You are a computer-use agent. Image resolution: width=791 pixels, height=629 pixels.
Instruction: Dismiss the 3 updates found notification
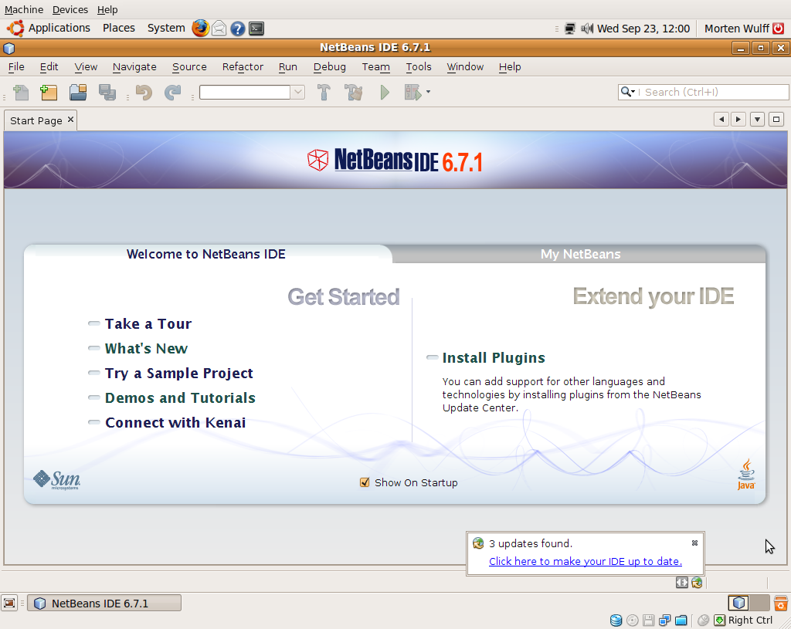(694, 543)
